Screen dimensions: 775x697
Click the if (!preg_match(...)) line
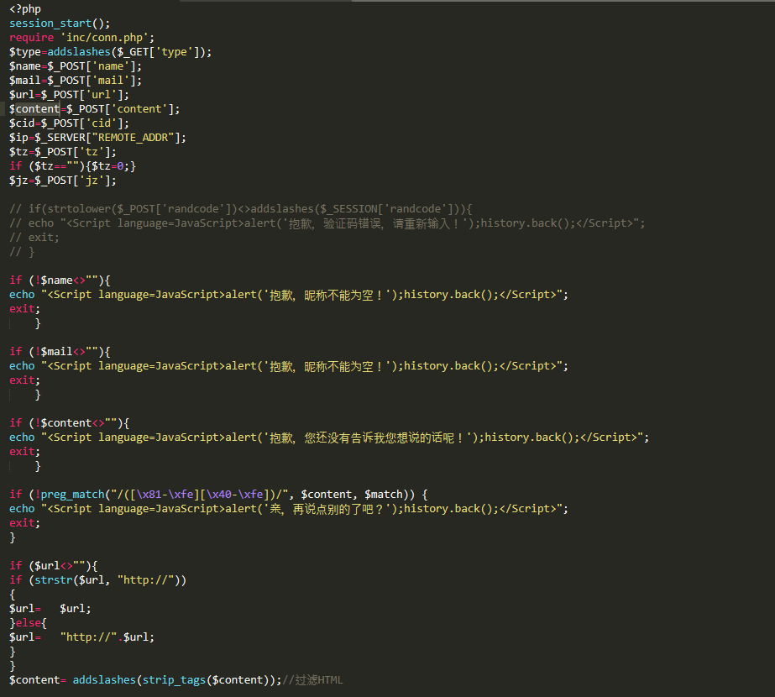click(x=218, y=495)
